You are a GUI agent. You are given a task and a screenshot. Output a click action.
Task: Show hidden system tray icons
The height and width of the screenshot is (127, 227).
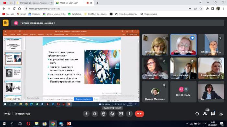coord(187,124)
